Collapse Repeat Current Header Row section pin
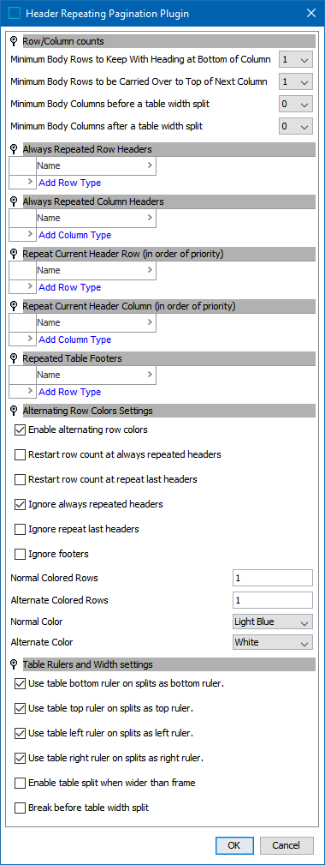The image size is (325, 865). pos(15,254)
